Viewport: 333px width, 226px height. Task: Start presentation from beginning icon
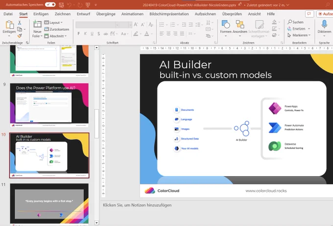88,5
